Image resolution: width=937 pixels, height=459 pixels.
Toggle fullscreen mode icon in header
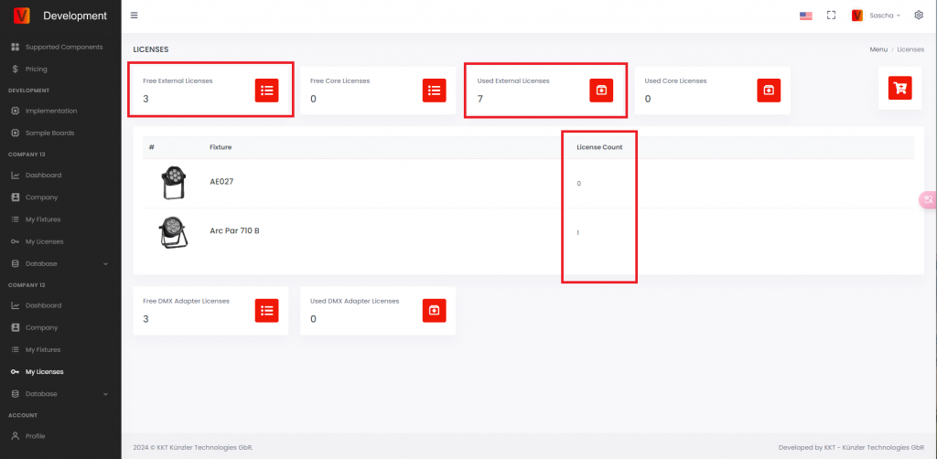[x=831, y=16]
